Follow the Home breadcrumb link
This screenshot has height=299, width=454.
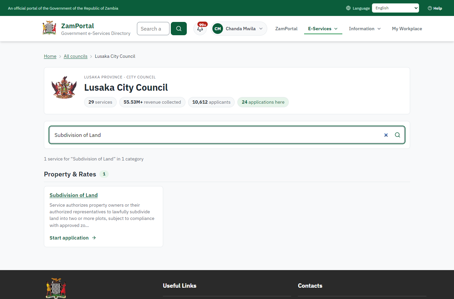(50, 56)
